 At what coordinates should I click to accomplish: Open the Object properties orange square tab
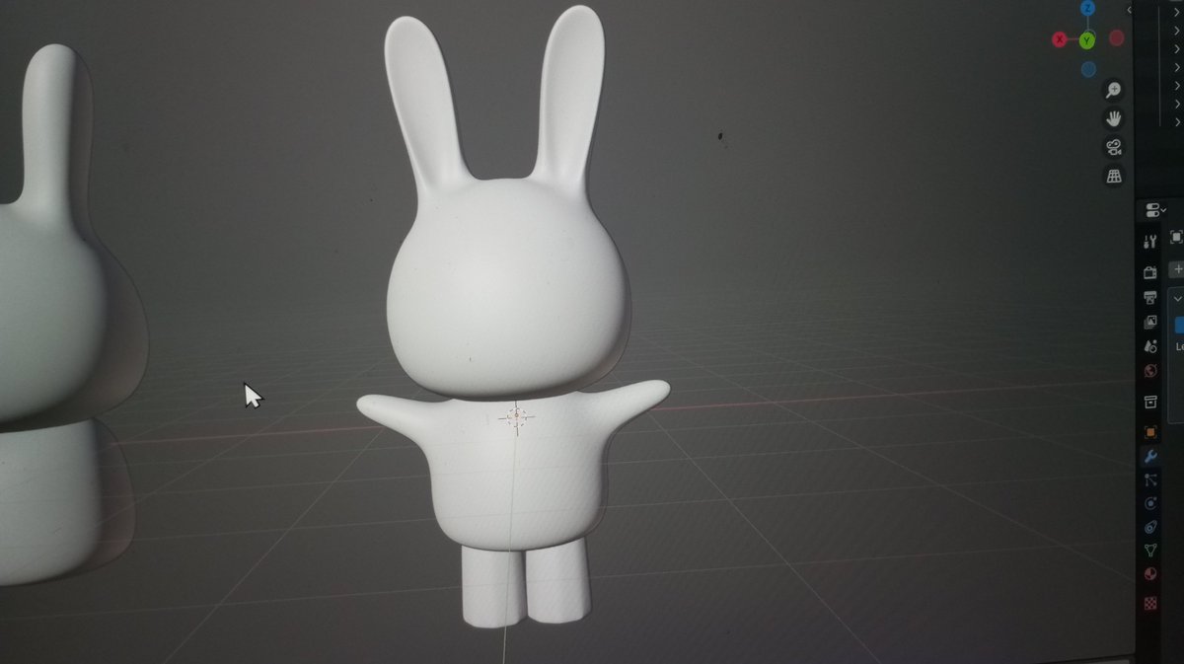click(x=1149, y=432)
